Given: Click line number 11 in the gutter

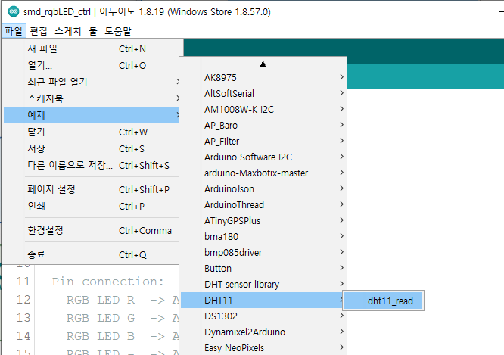Looking at the screenshot, I should [23, 282].
